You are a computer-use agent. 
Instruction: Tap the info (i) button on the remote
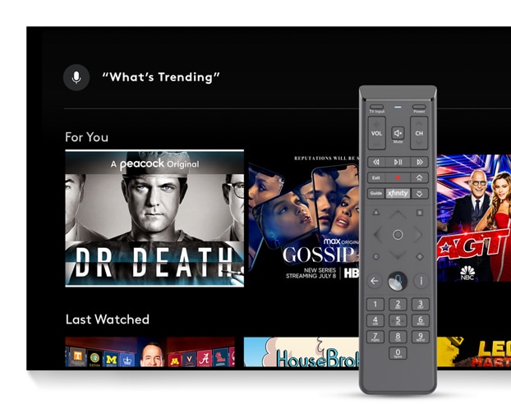tap(421, 281)
